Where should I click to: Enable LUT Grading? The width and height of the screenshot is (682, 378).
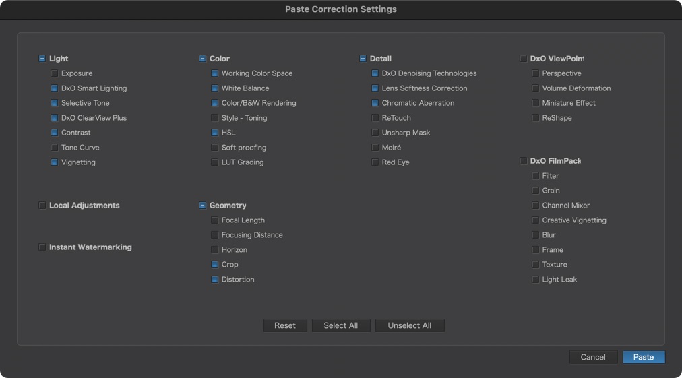214,162
